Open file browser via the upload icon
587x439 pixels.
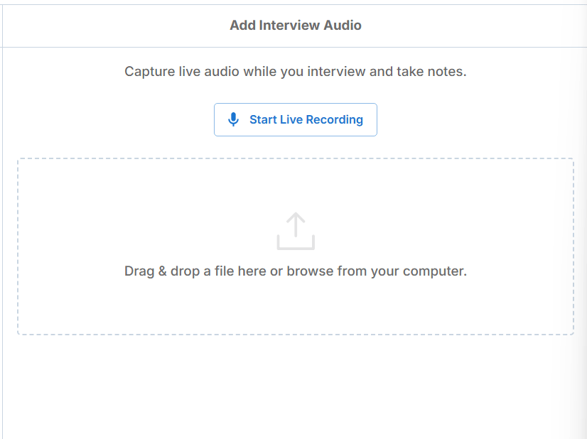296,232
